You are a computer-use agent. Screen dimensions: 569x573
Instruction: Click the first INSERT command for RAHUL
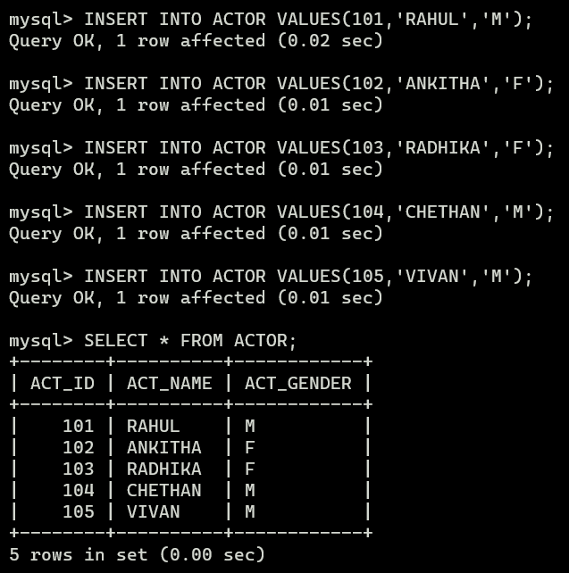(308, 20)
